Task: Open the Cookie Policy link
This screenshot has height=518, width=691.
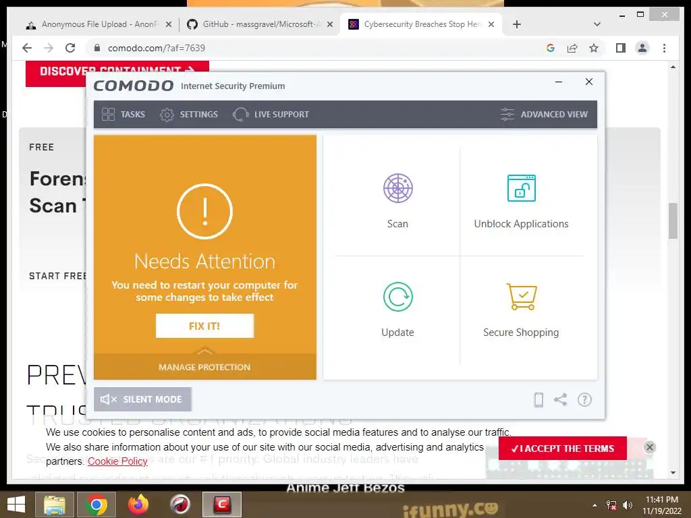Action: (117, 461)
